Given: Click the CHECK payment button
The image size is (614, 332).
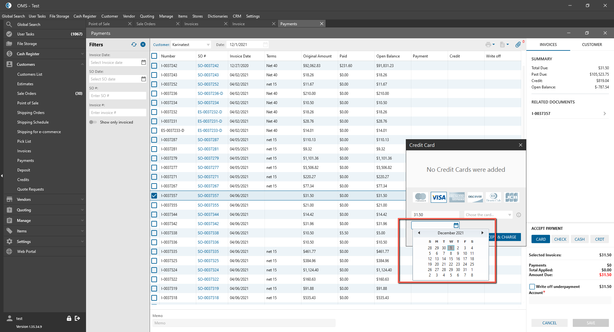Looking at the screenshot, I should [x=560, y=239].
